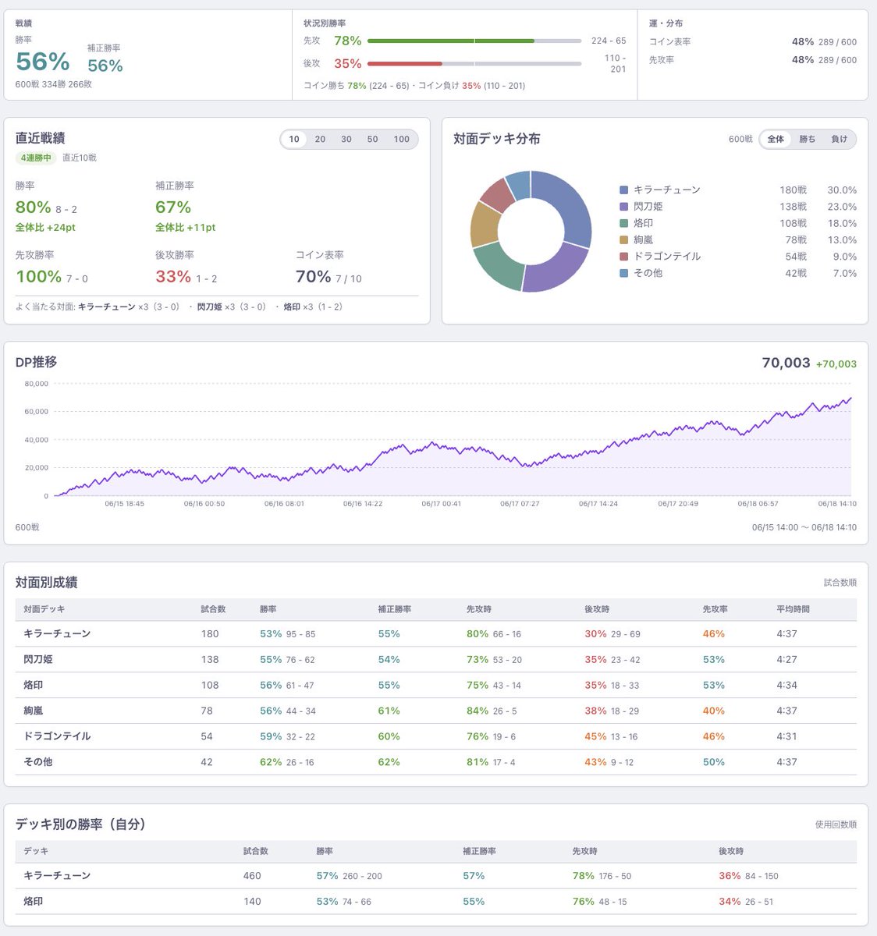Select the 10 recent matches option
Viewport: 877px width, 936px height.
(294, 139)
